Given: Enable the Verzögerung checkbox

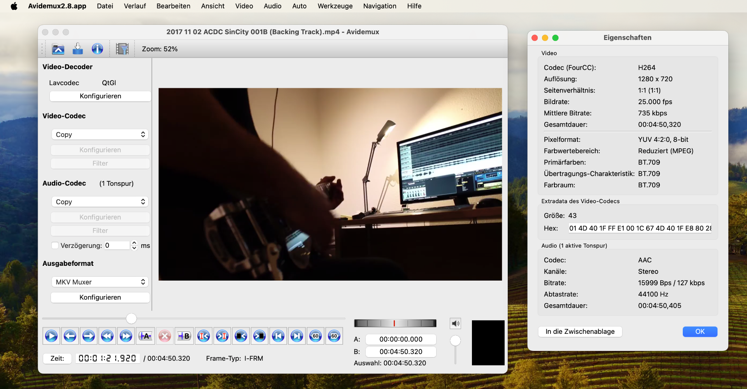Looking at the screenshot, I should (55, 246).
